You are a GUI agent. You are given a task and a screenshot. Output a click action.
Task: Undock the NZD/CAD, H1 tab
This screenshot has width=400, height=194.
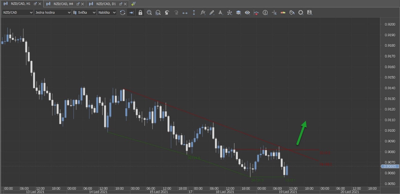coord(35,4)
